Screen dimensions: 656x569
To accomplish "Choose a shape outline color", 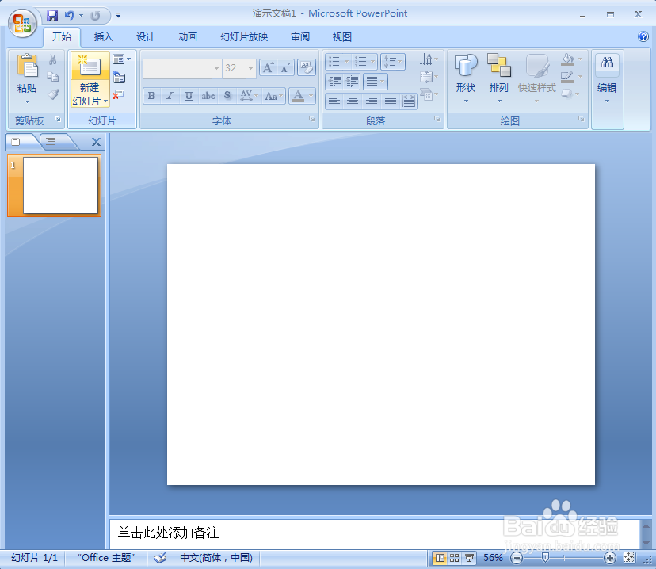I will pyautogui.click(x=571, y=77).
